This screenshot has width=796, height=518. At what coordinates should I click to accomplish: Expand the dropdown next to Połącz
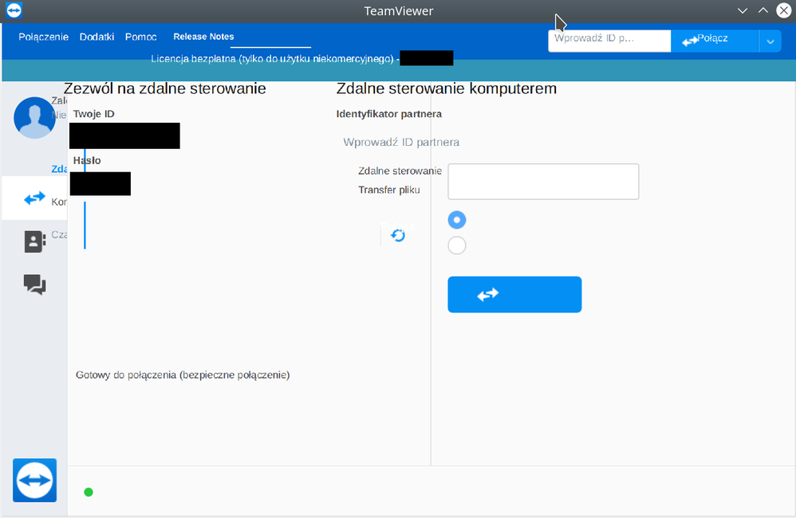click(x=770, y=41)
